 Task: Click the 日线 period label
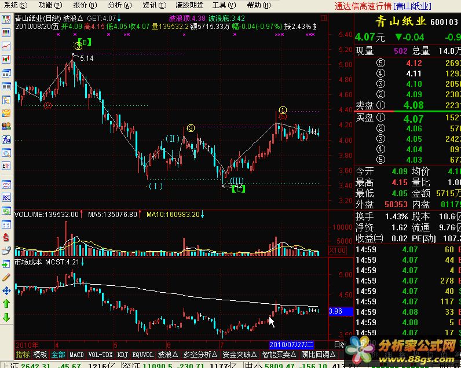[x=339, y=344]
